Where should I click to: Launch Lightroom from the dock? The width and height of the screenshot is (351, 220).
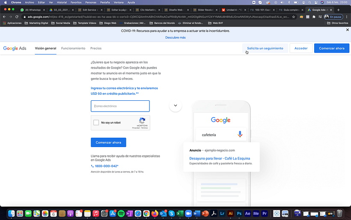click(222, 214)
